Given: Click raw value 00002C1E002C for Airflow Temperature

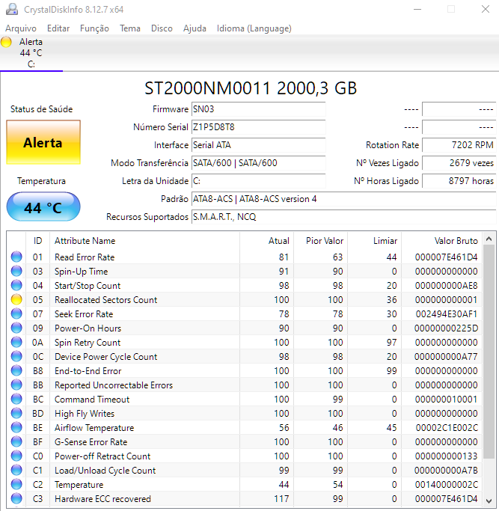Looking at the screenshot, I should pos(447,427).
